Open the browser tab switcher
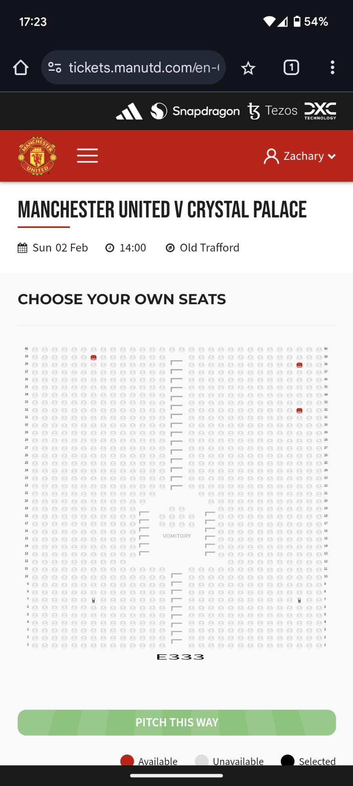 pyautogui.click(x=291, y=68)
